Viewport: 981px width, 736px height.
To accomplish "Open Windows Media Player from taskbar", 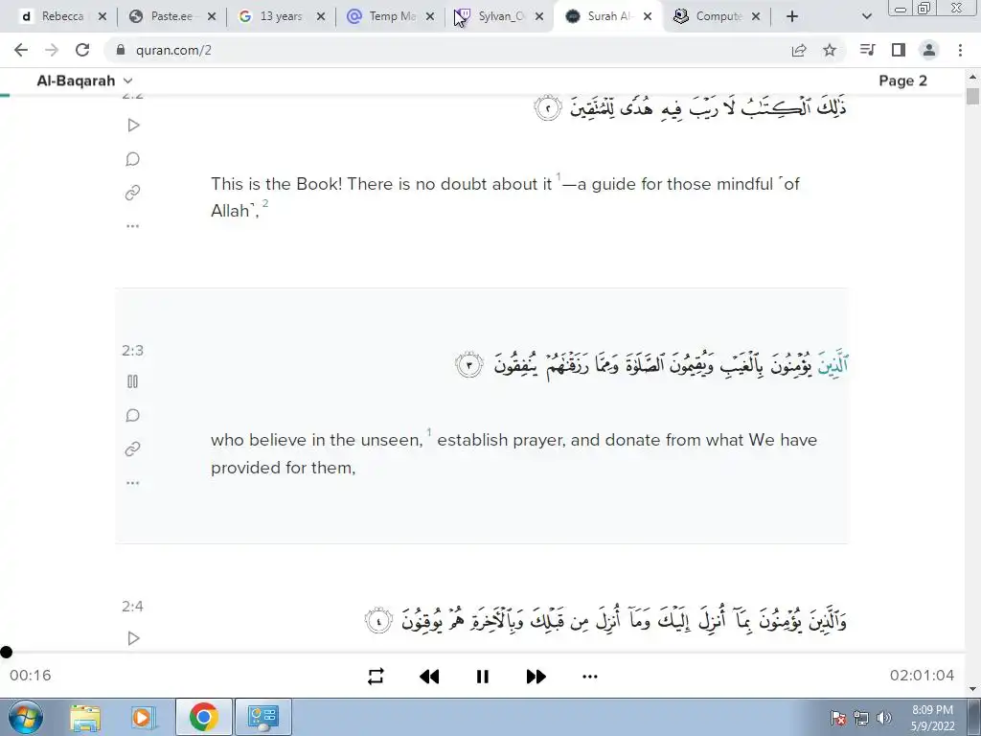I will tap(142, 717).
